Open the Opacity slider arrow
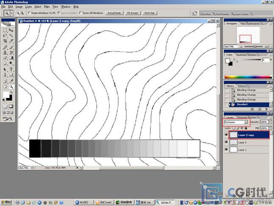This screenshot has height=206, width=274. click(270, 122)
